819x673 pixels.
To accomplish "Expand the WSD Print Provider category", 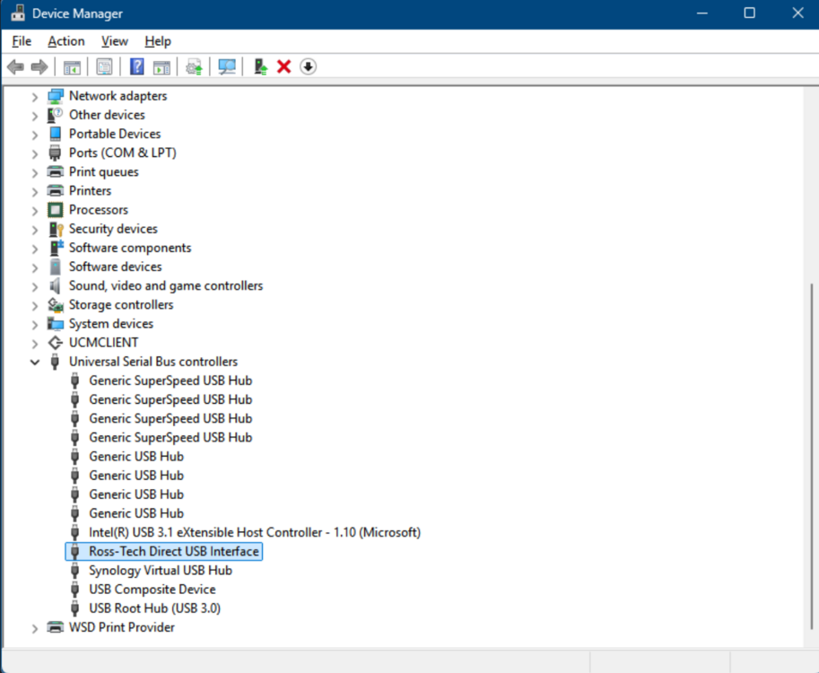I will tap(34, 628).
